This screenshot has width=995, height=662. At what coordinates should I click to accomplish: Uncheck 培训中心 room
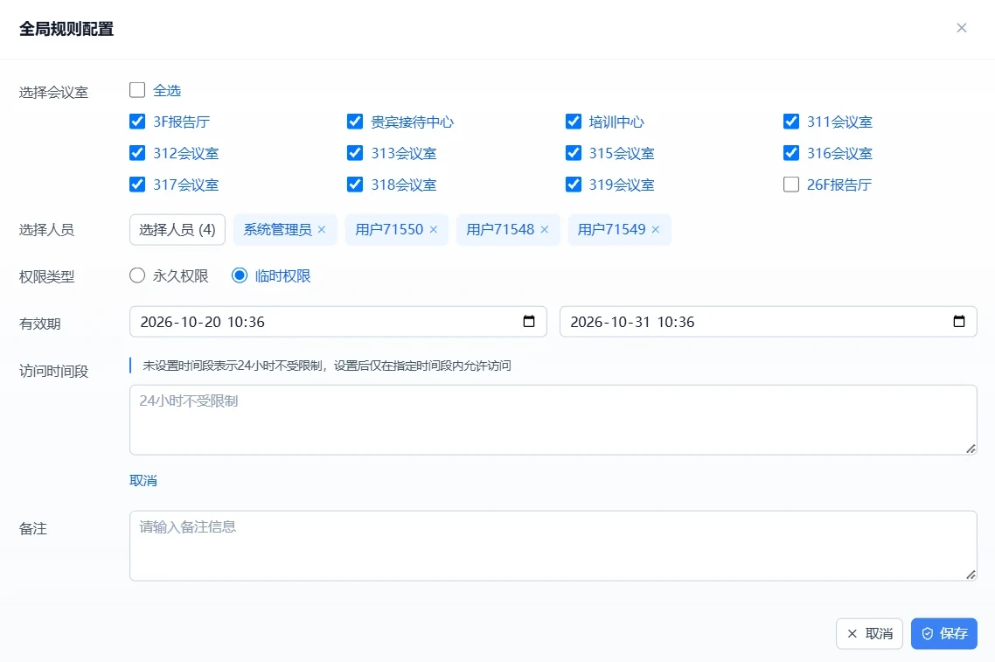[573, 122]
